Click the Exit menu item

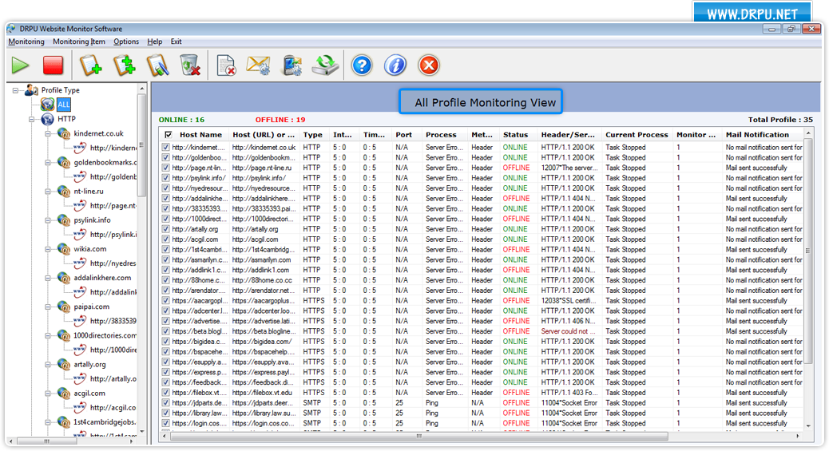tap(176, 42)
